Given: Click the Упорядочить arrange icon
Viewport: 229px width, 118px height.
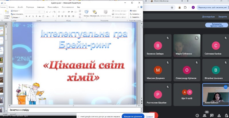Looking at the screenshot, I should pyautogui.click(x=94, y=13).
